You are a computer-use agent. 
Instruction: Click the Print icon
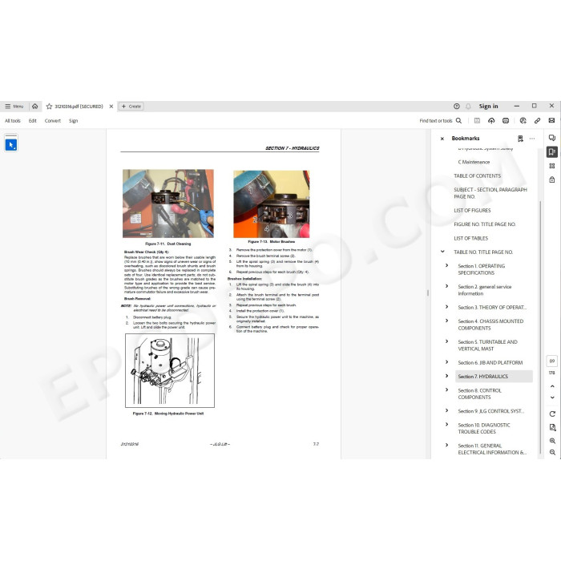tap(506, 121)
